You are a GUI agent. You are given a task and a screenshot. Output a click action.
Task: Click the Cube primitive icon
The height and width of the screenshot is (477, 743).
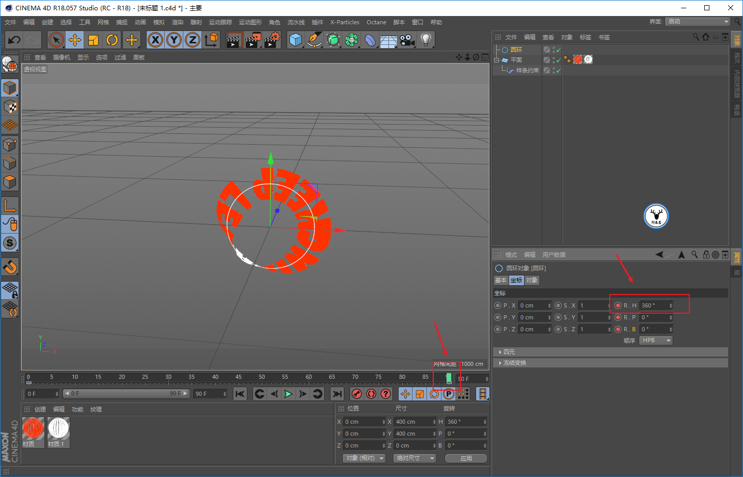click(x=296, y=40)
